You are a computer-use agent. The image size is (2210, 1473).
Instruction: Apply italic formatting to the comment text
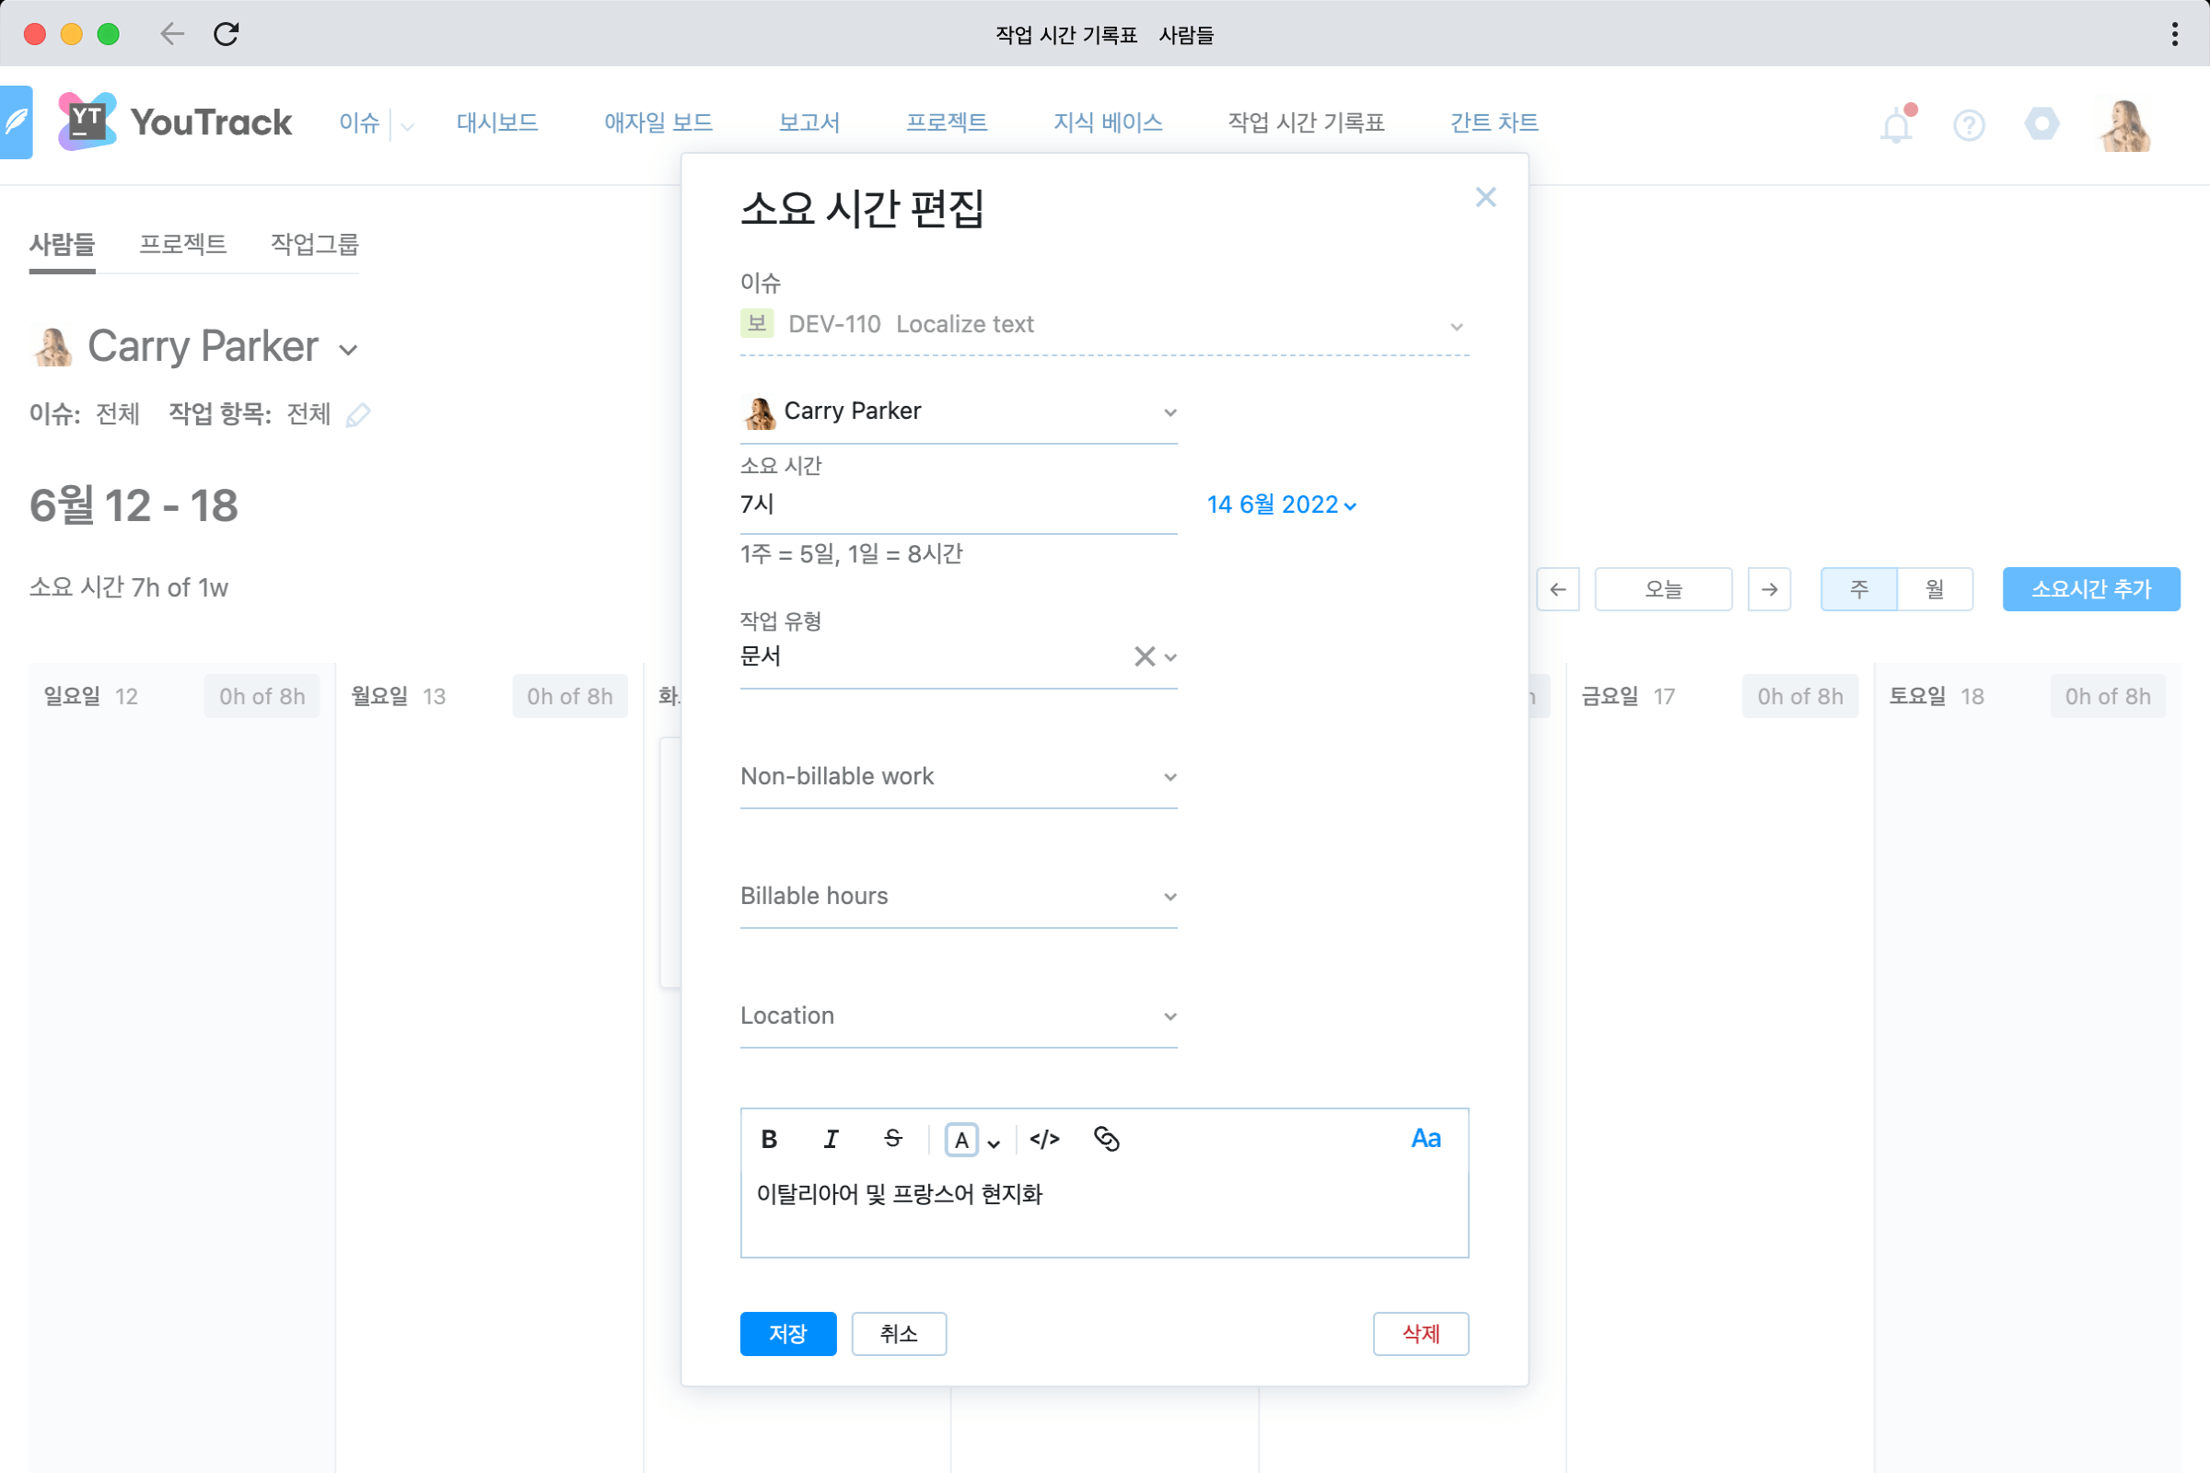[830, 1139]
